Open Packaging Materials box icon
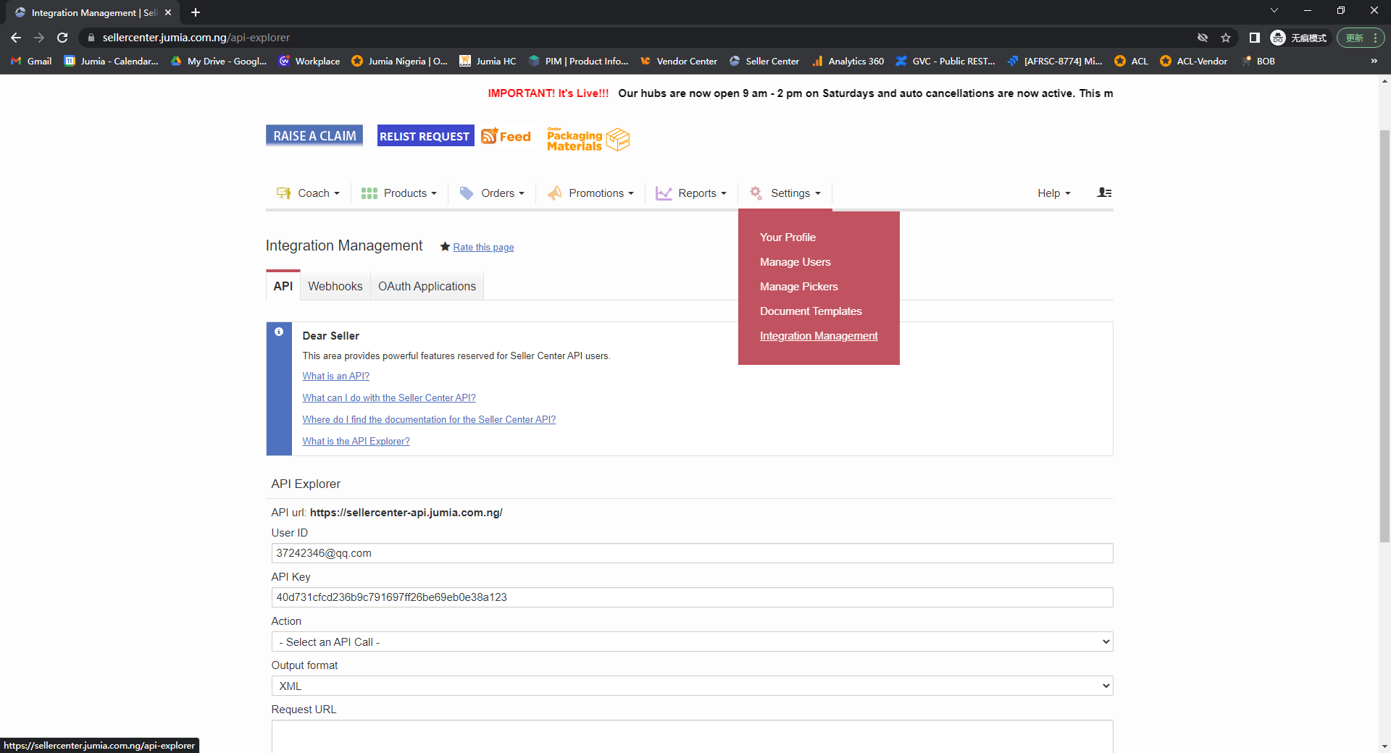 (588, 139)
